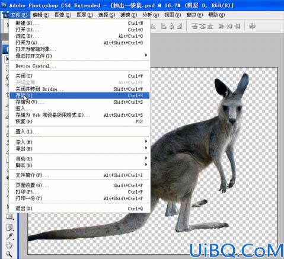Click the Auto-Align Layers icon
The image size is (284, 259).
click(252, 26)
